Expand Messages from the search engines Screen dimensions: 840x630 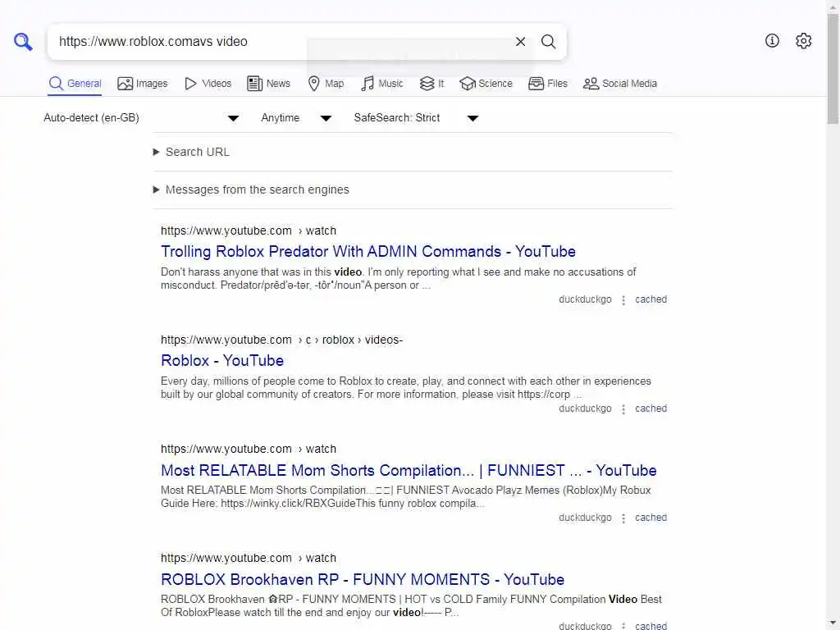point(251,189)
